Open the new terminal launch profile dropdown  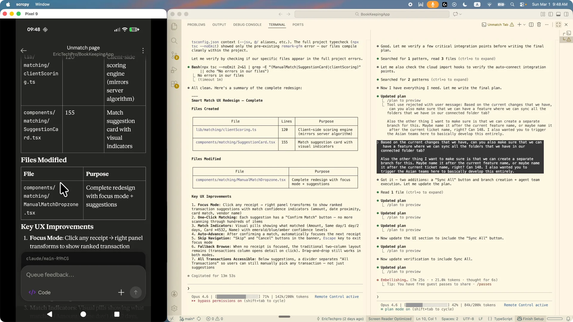[524, 25]
